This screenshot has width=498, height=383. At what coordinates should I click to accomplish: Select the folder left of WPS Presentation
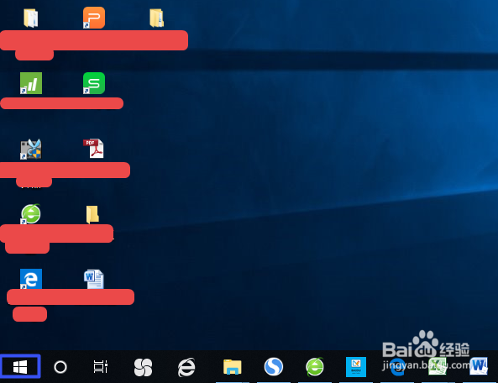point(31,18)
